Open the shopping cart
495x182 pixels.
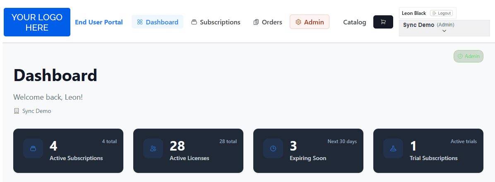(x=383, y=22)
